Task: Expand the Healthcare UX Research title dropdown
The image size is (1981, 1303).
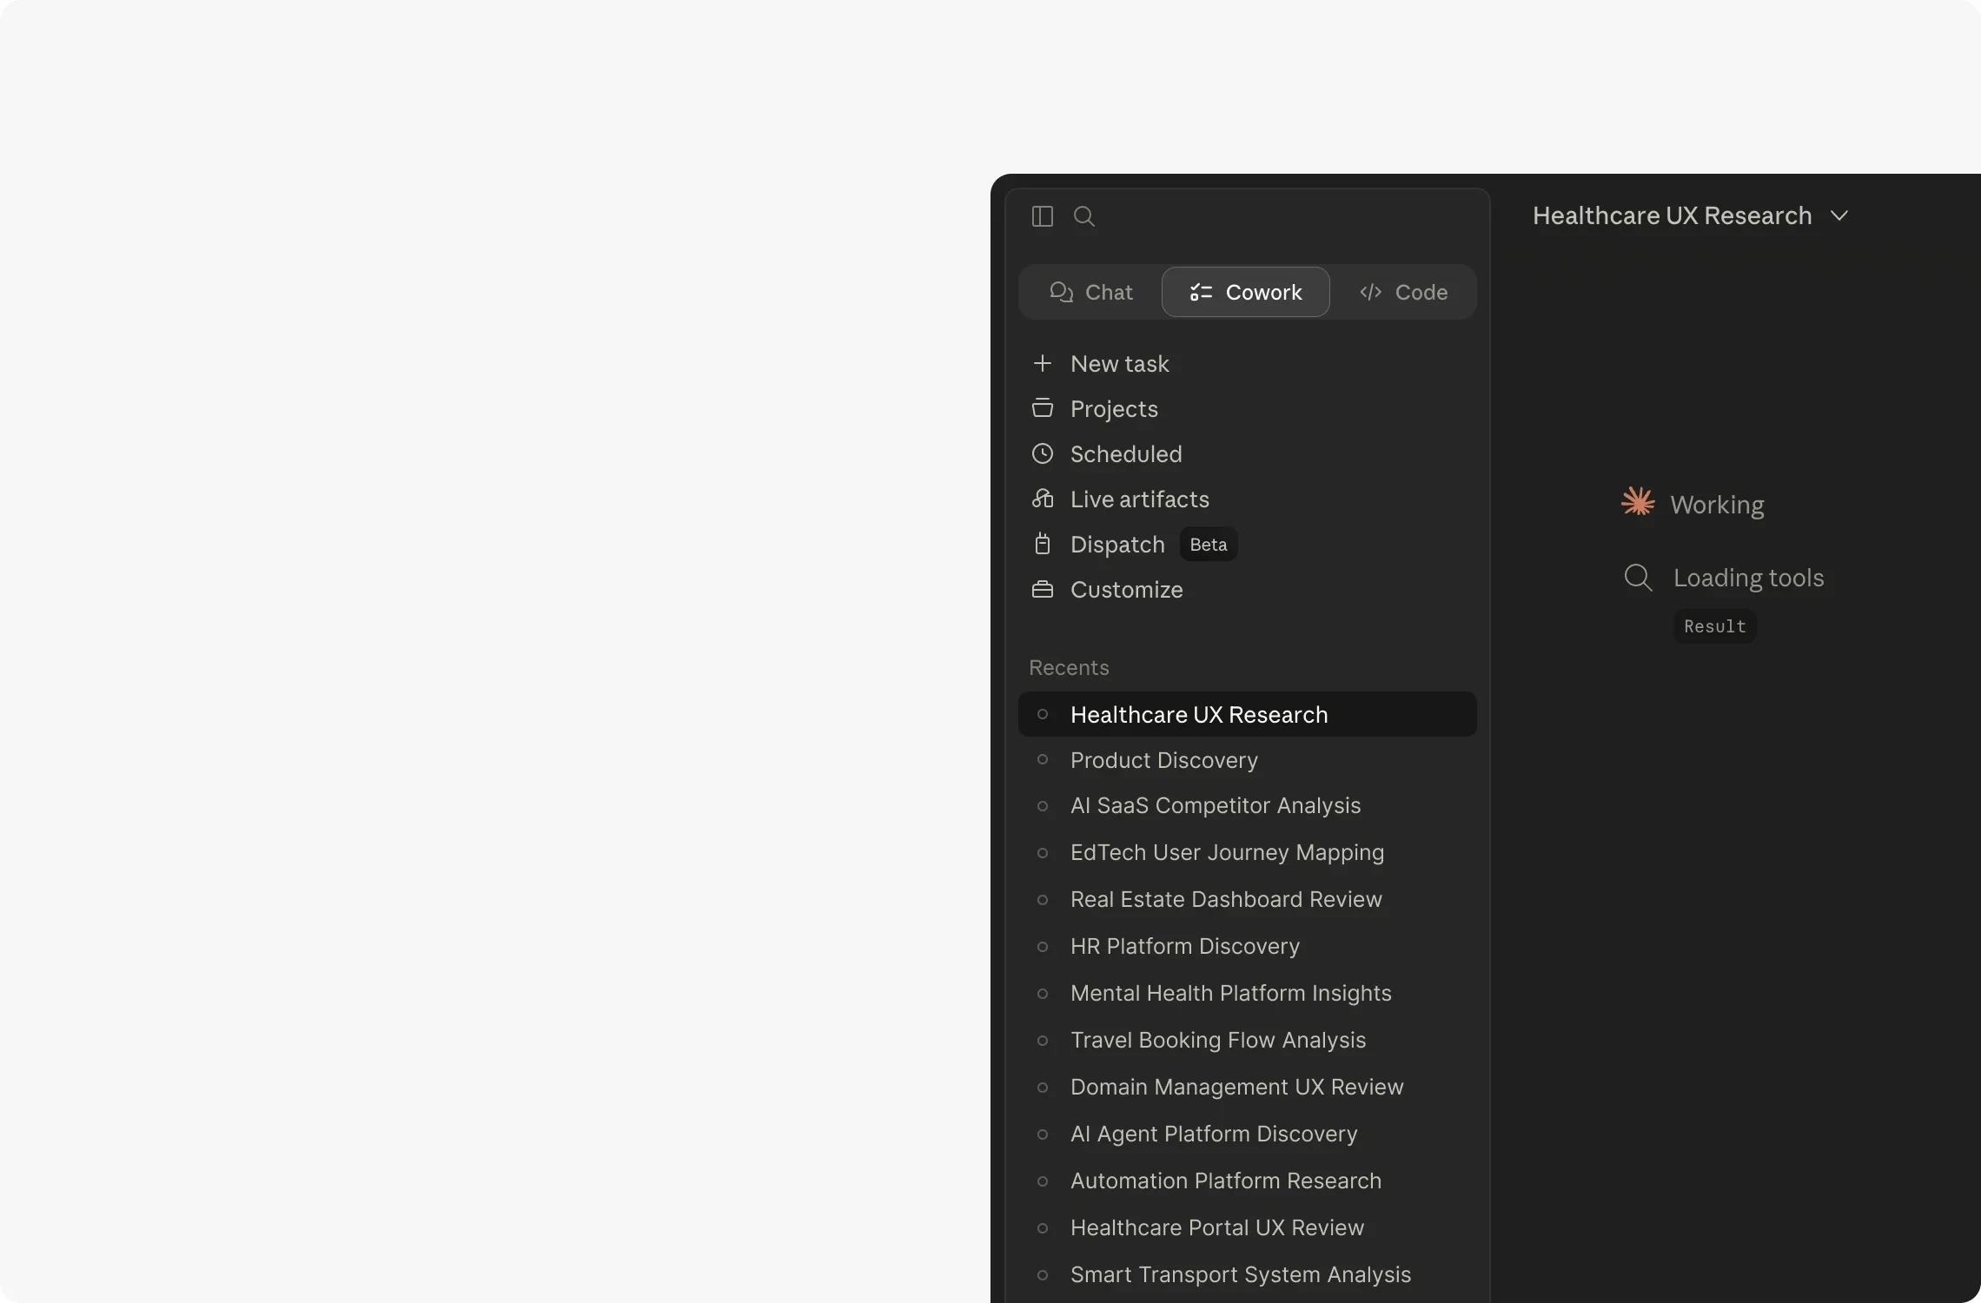Action: point(1839,215)
